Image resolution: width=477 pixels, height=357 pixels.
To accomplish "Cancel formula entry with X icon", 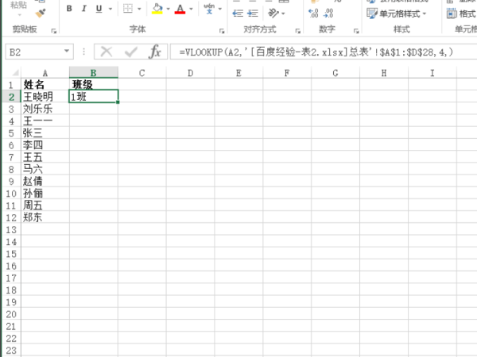I will [x=107, y=52].
